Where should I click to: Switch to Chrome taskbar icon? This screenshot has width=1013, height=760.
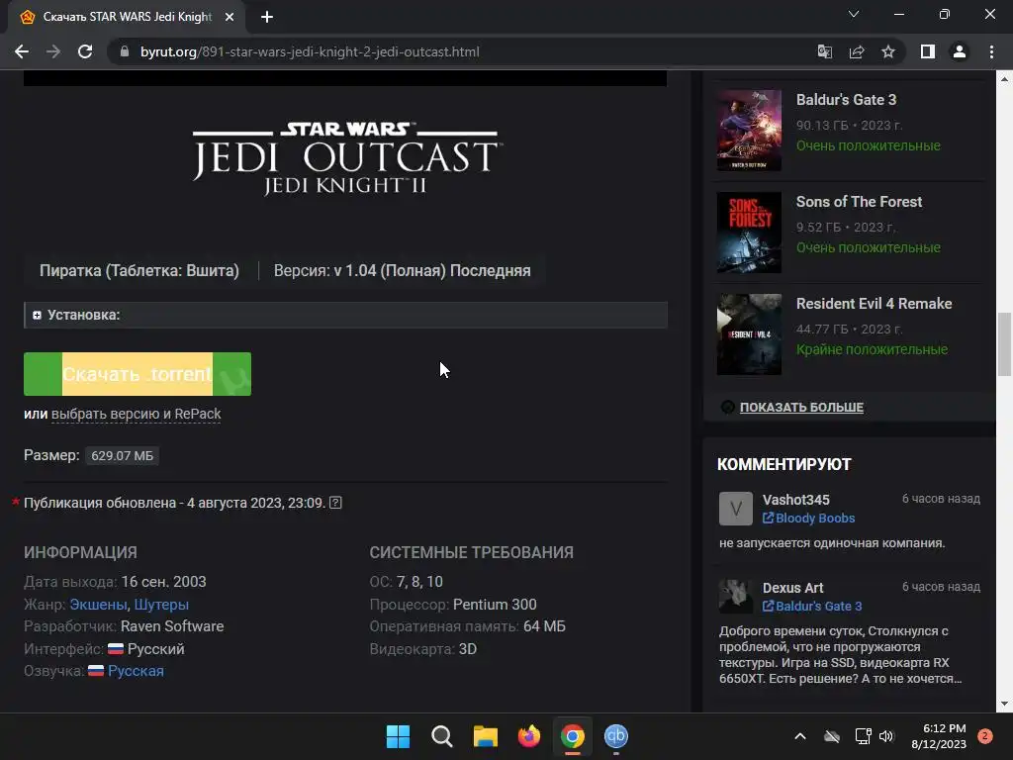(x=573, y=736)
